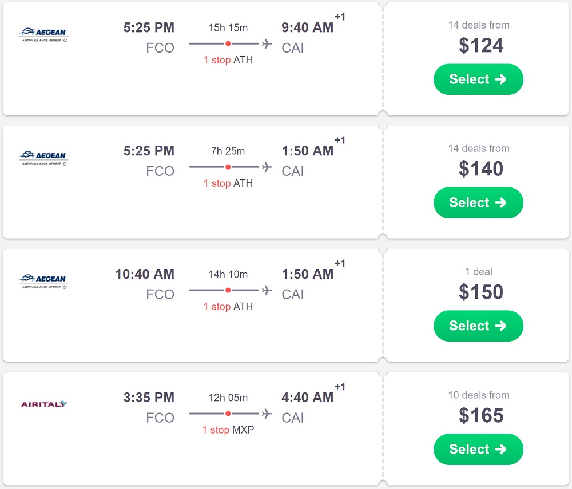Click the 12h 05m duration label
Screen dimensions: 572x489
pos(228,398)
